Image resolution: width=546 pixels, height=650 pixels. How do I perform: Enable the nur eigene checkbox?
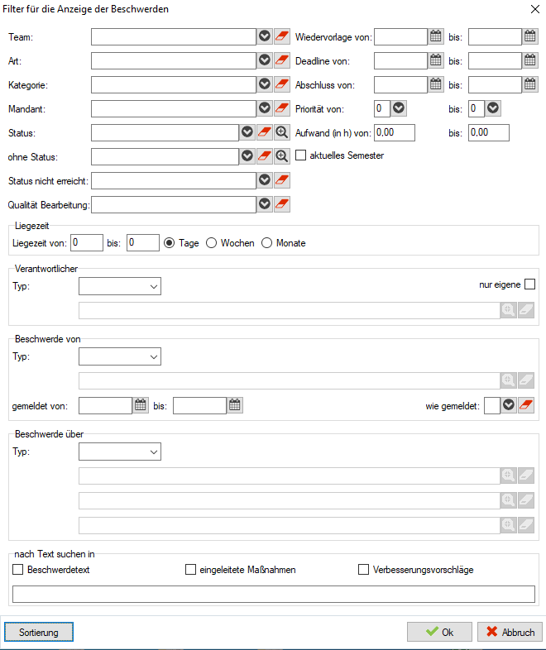click(529, 284)
